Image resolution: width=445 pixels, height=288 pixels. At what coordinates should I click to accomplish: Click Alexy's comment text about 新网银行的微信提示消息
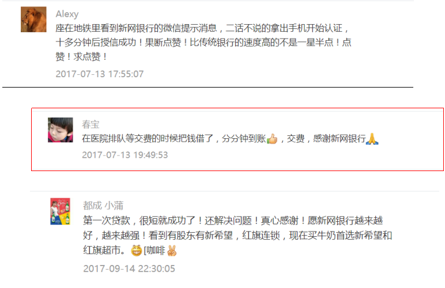[203, 42]
